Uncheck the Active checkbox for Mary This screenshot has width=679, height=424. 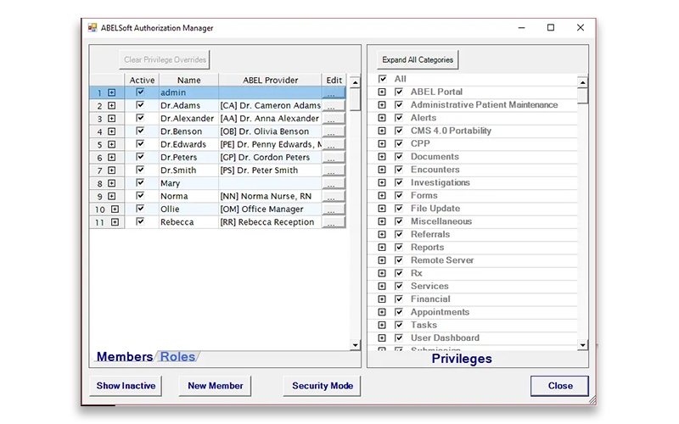tap(140, 183)
